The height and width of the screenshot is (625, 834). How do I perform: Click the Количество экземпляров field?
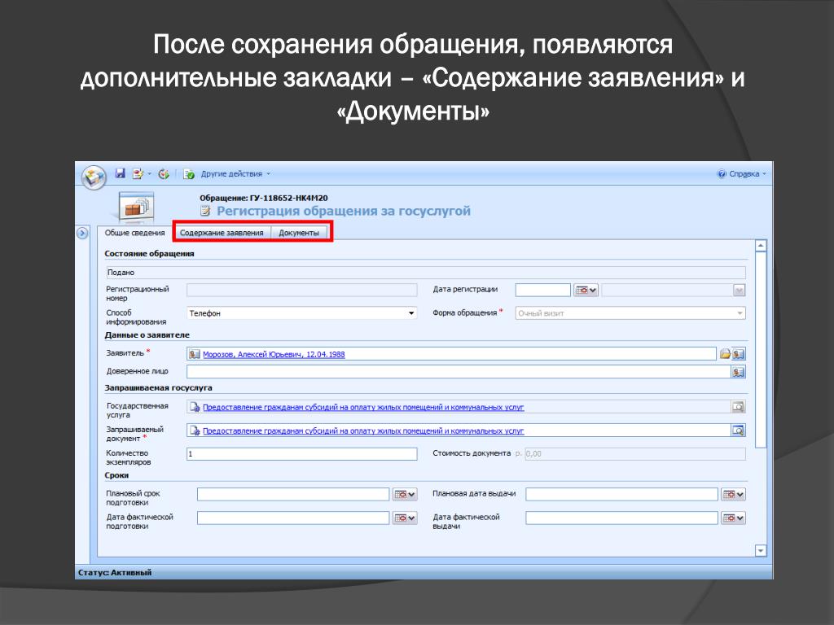click(x=301, y=454)
